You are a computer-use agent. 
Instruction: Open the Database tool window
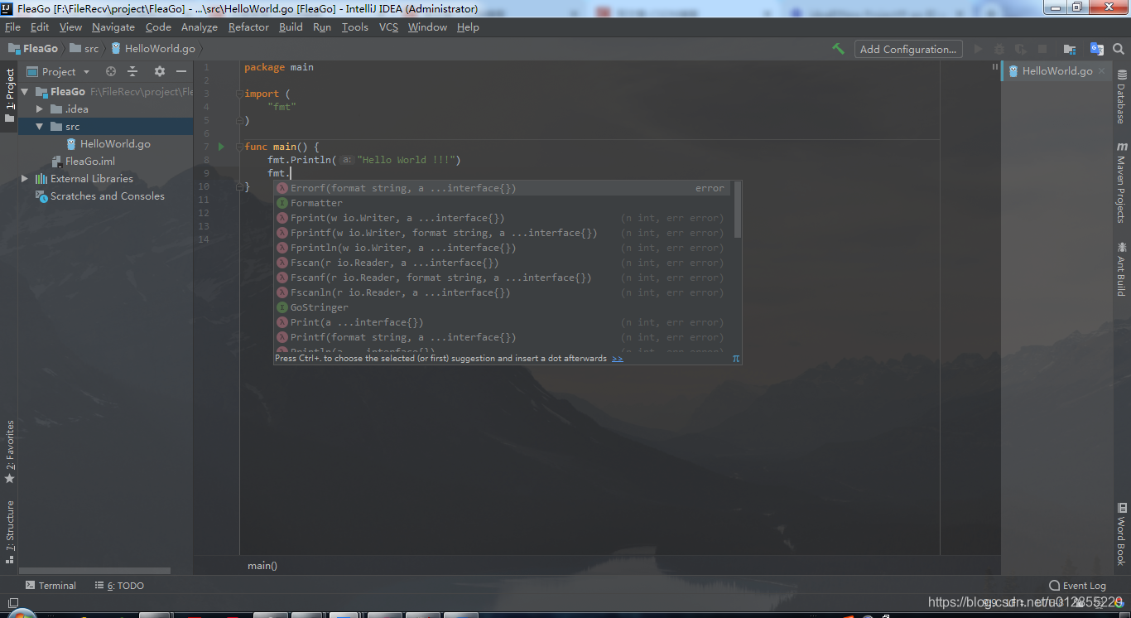pyautogui.click(x=1122, y=96)
